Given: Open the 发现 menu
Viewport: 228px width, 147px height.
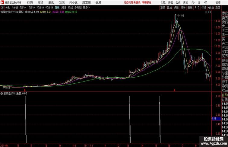Looking at the screenshot, I should 62,2.
